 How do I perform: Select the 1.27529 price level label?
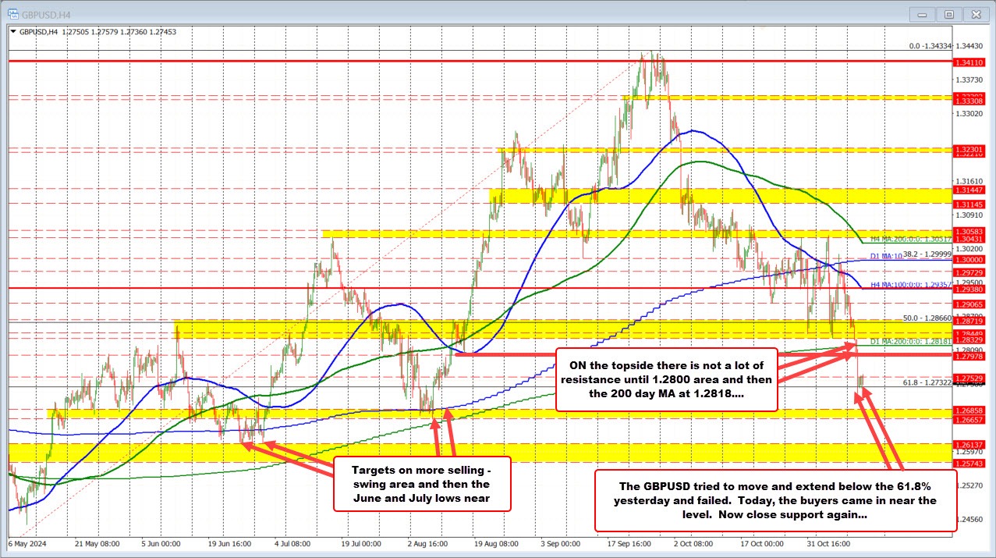coord(969,378)
